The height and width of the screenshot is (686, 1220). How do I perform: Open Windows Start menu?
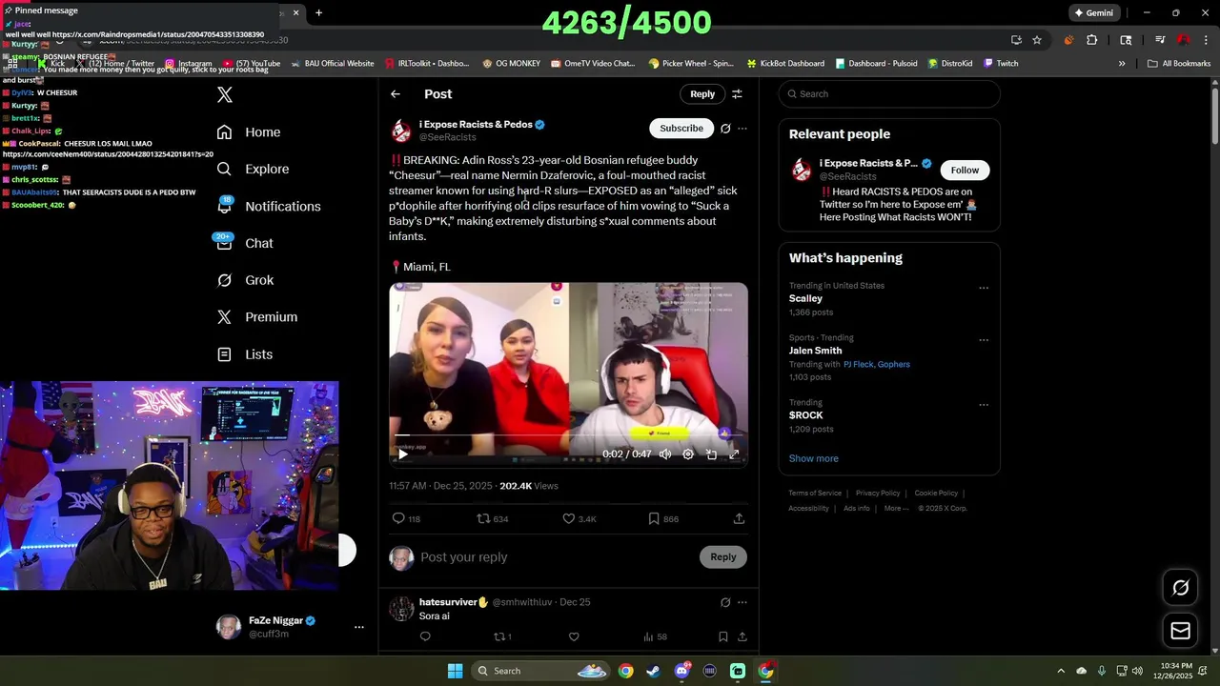(x=456, y=671)
